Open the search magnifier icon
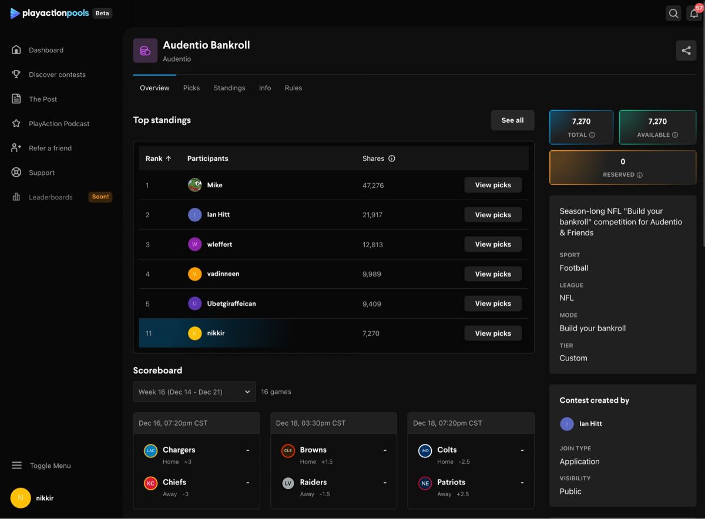Image resolution: width=705 pixels, height=519 pixels. pyautogui.click(x=674, y=13)
